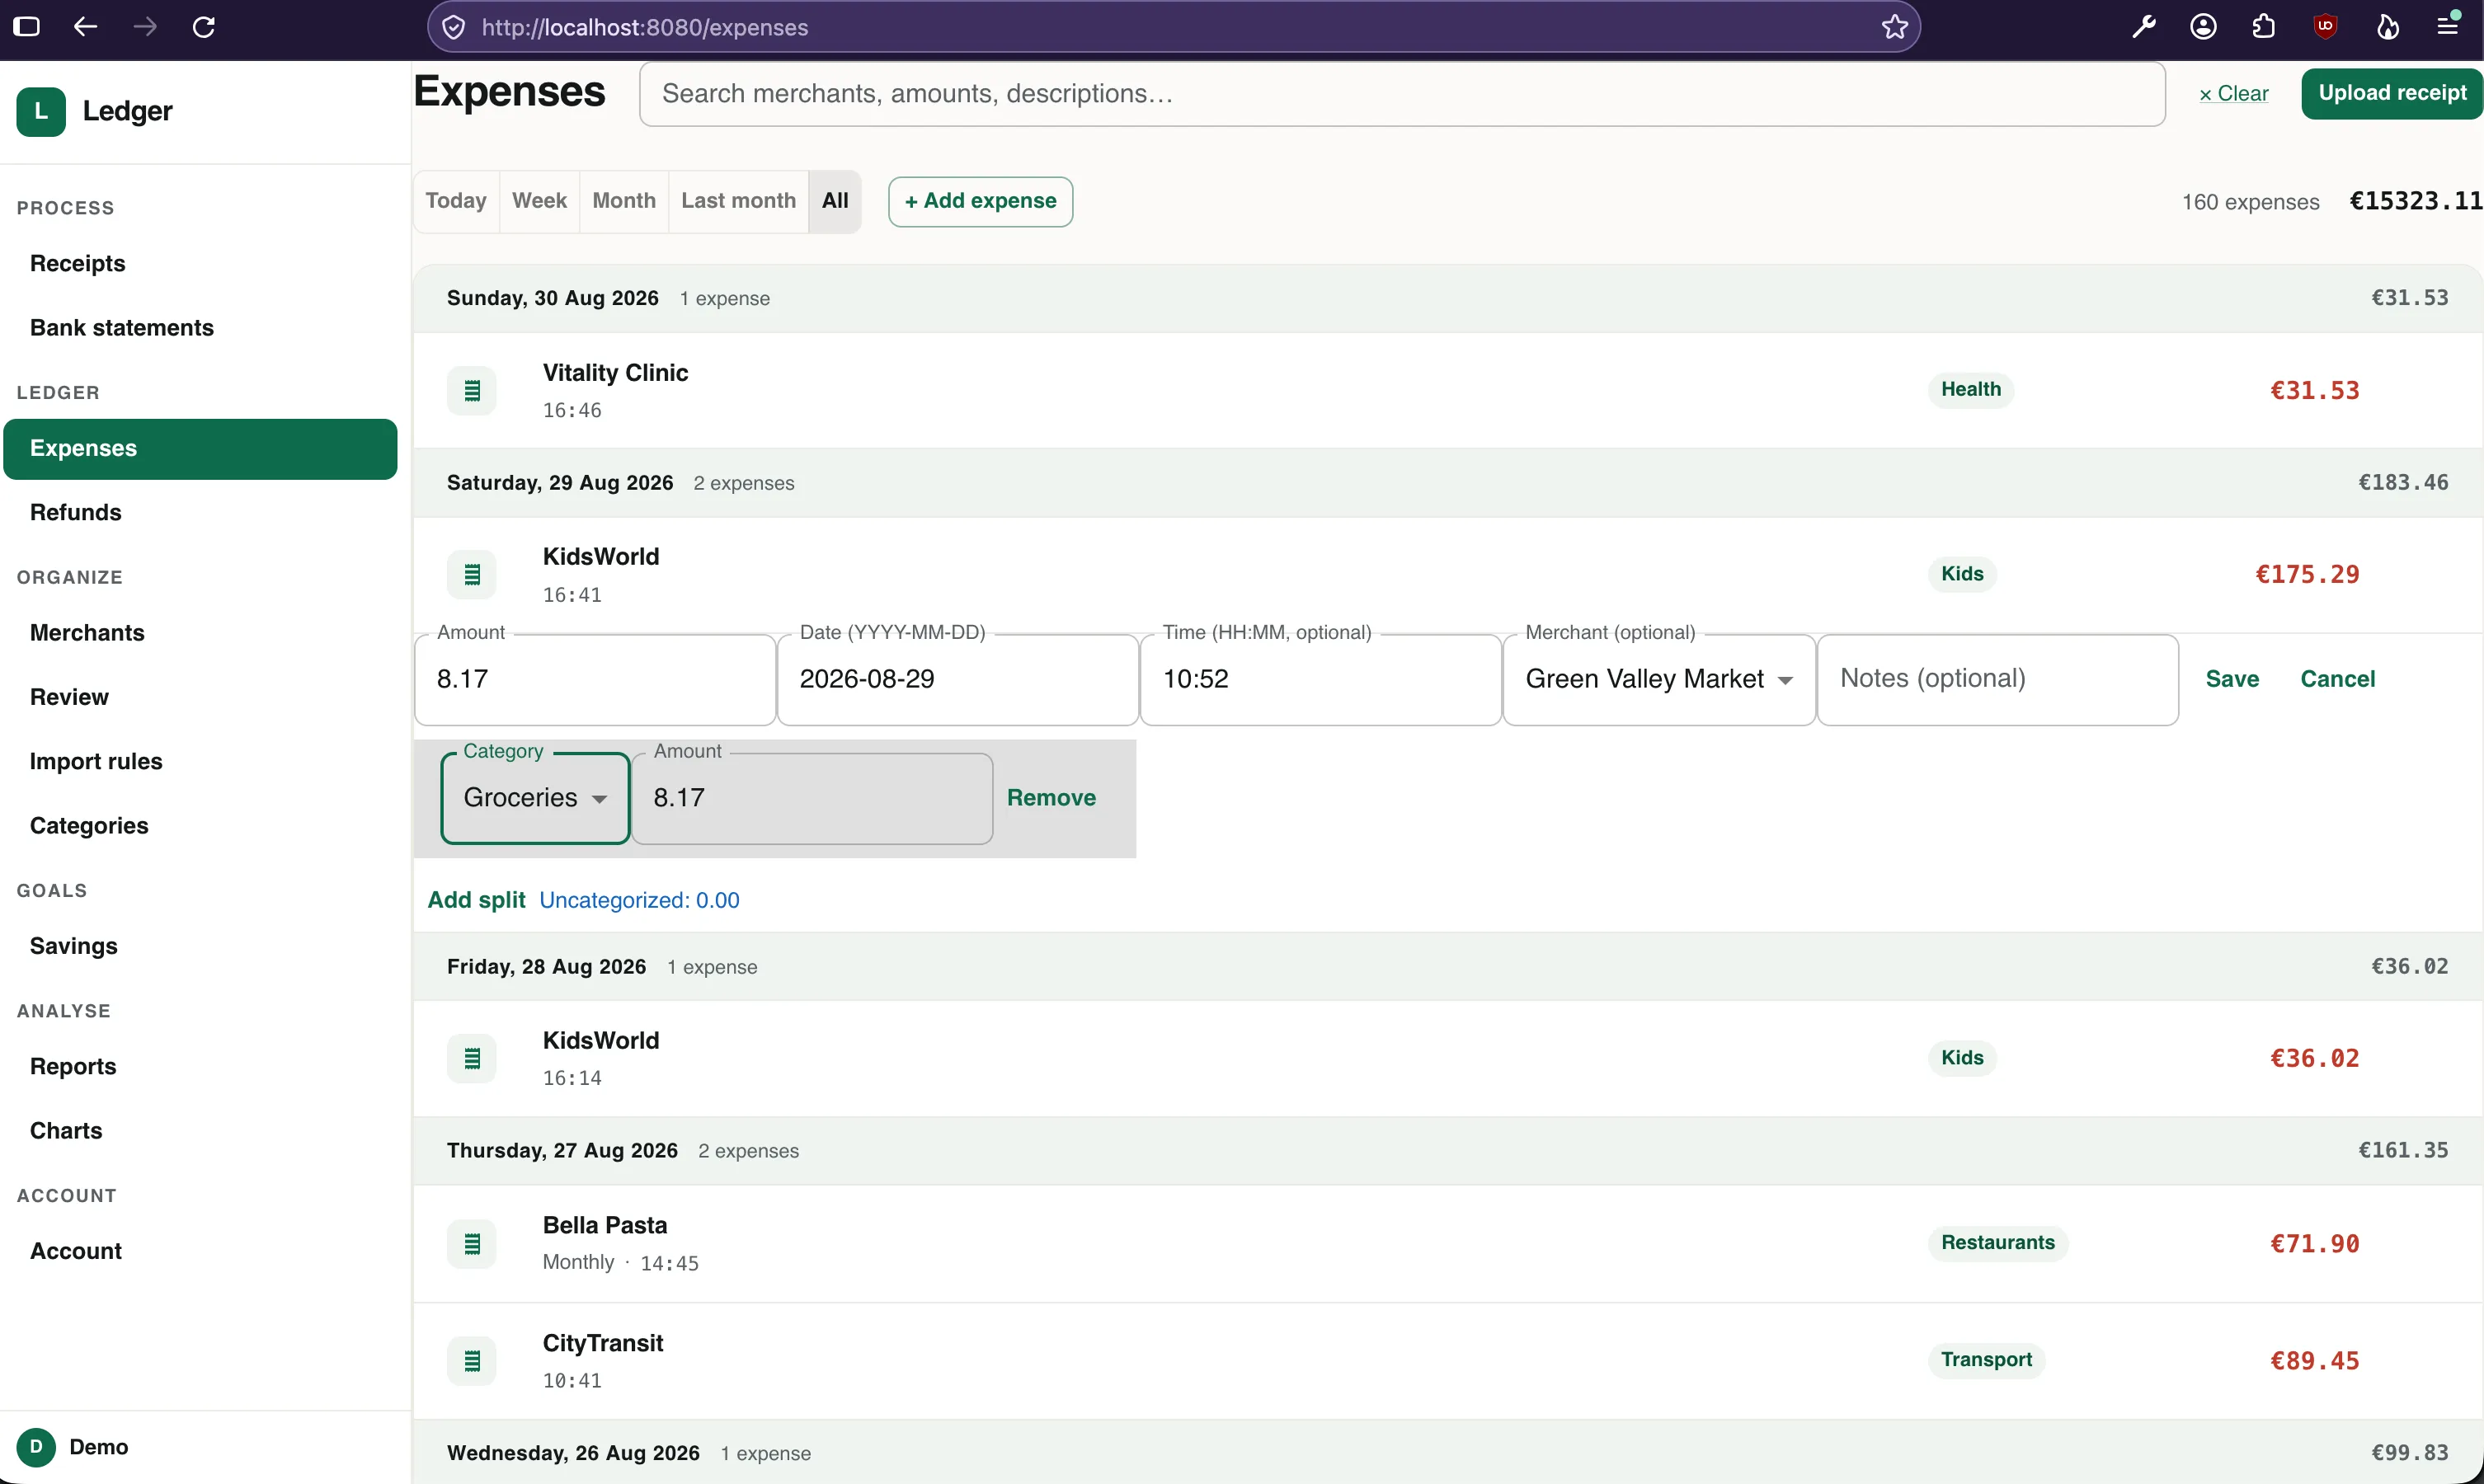Go to the Refunds page
This screenshot has width=2484, height=1484.
[x=200, y=513]
